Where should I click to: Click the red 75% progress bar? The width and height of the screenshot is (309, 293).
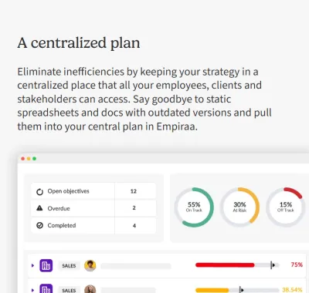point(225,265)
